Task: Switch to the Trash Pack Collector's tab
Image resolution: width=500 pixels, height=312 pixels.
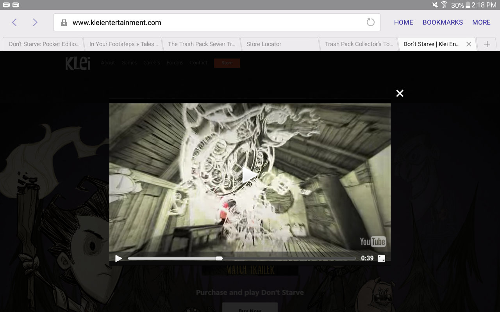Action: click(358, 44)
